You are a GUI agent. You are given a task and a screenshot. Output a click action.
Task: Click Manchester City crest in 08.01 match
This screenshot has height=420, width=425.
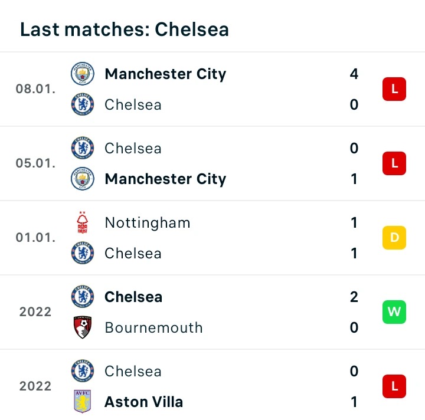(x=83, y=74)
